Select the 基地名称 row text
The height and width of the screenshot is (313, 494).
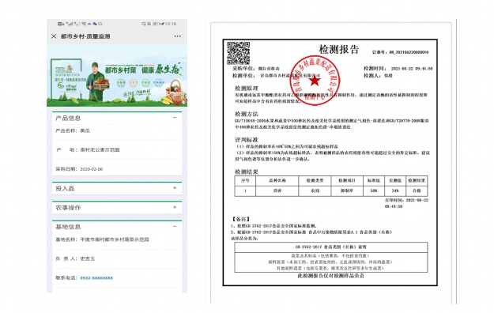pos(103,239)
